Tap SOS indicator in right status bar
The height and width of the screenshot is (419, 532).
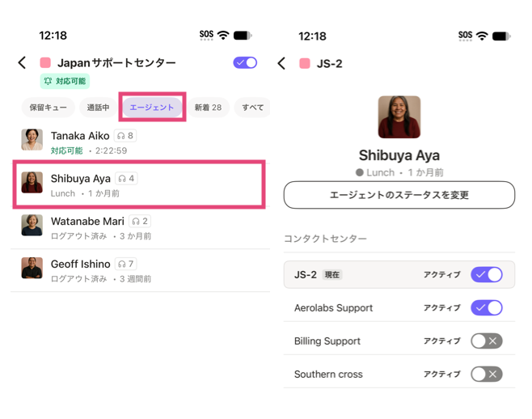(x=465, y=36)
